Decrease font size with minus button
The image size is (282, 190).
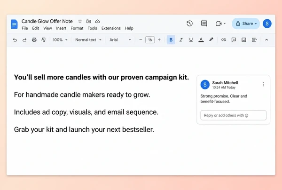pyautogui.click(x=141, y=40)
